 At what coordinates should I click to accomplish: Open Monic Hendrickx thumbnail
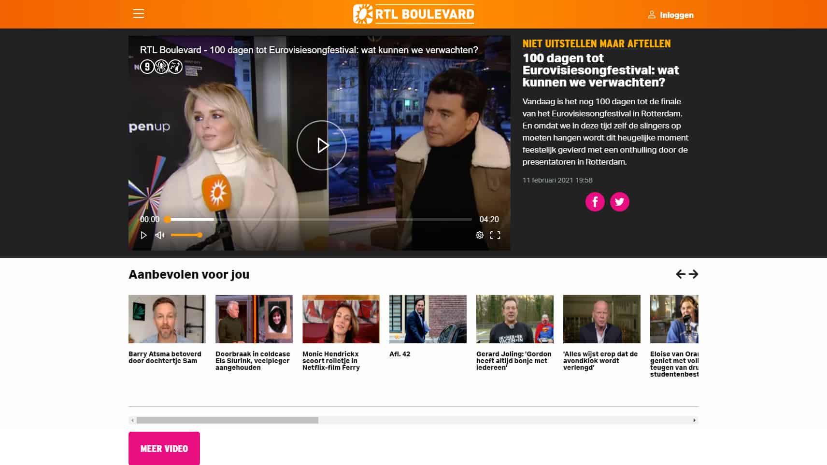[341, 319]
